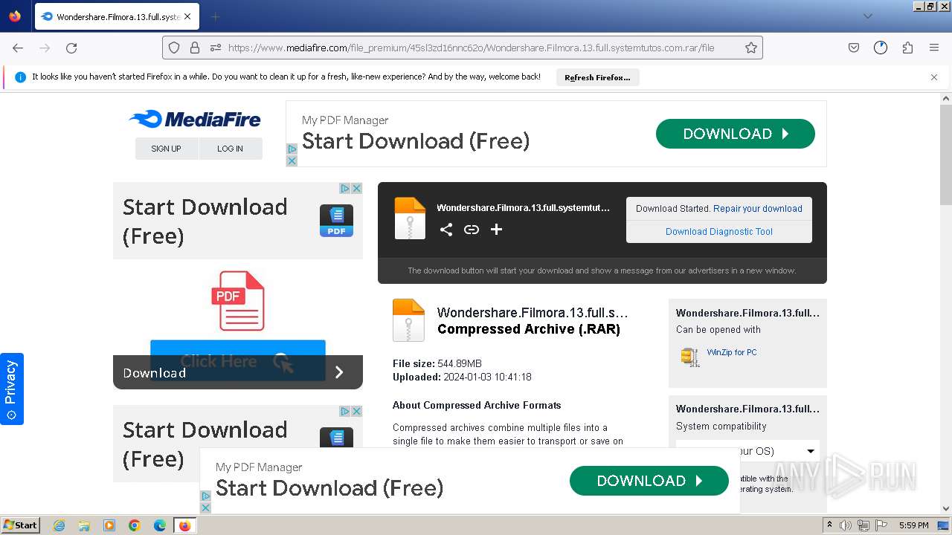
Task: Click the MediaFire logo
Action: (195, 119)
